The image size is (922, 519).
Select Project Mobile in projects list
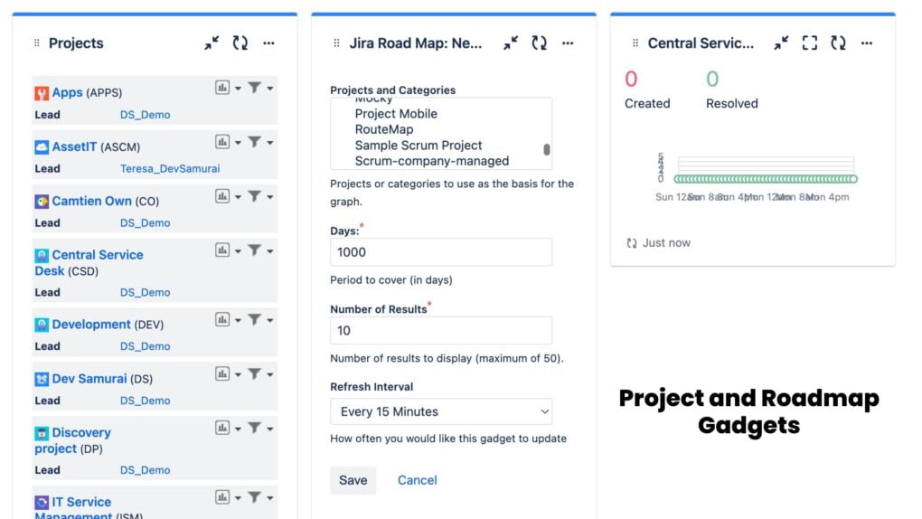(x=396, y=114)
